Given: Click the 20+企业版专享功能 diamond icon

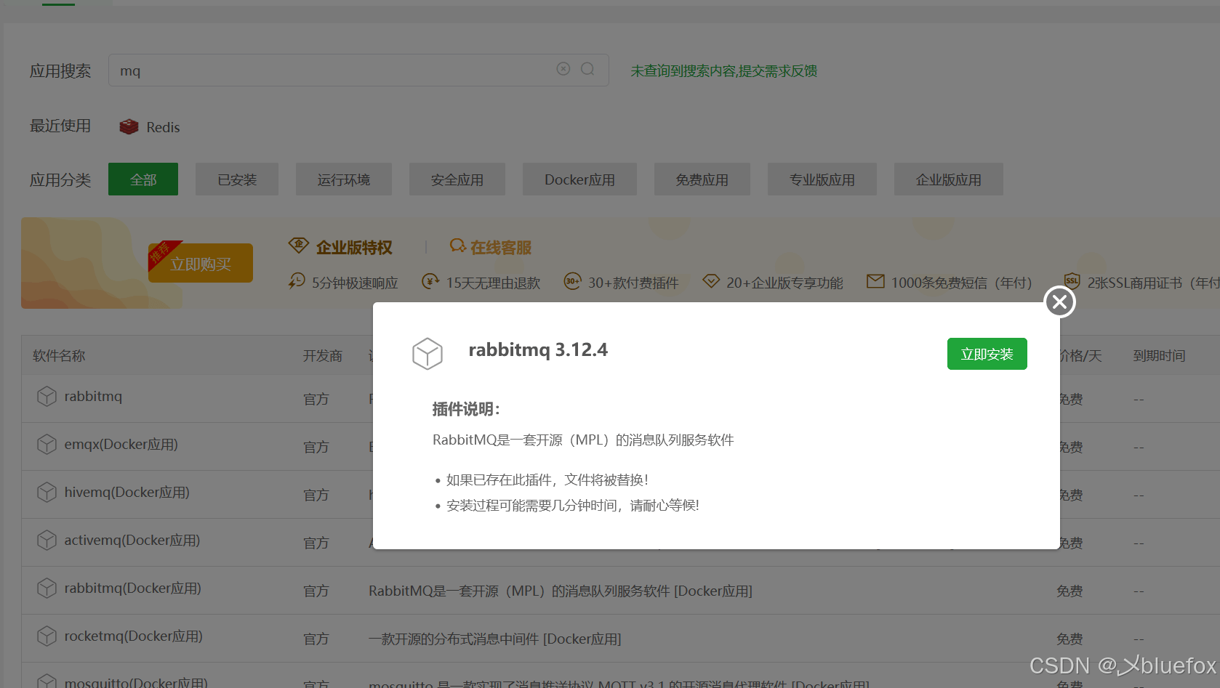Looking at the screenshot, I should pos(711,281).
